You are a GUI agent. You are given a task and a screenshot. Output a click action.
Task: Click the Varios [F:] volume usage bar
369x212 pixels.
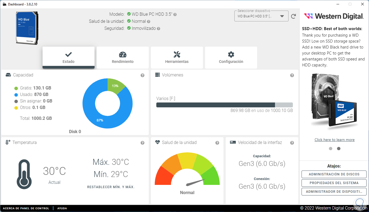(225, 105)
